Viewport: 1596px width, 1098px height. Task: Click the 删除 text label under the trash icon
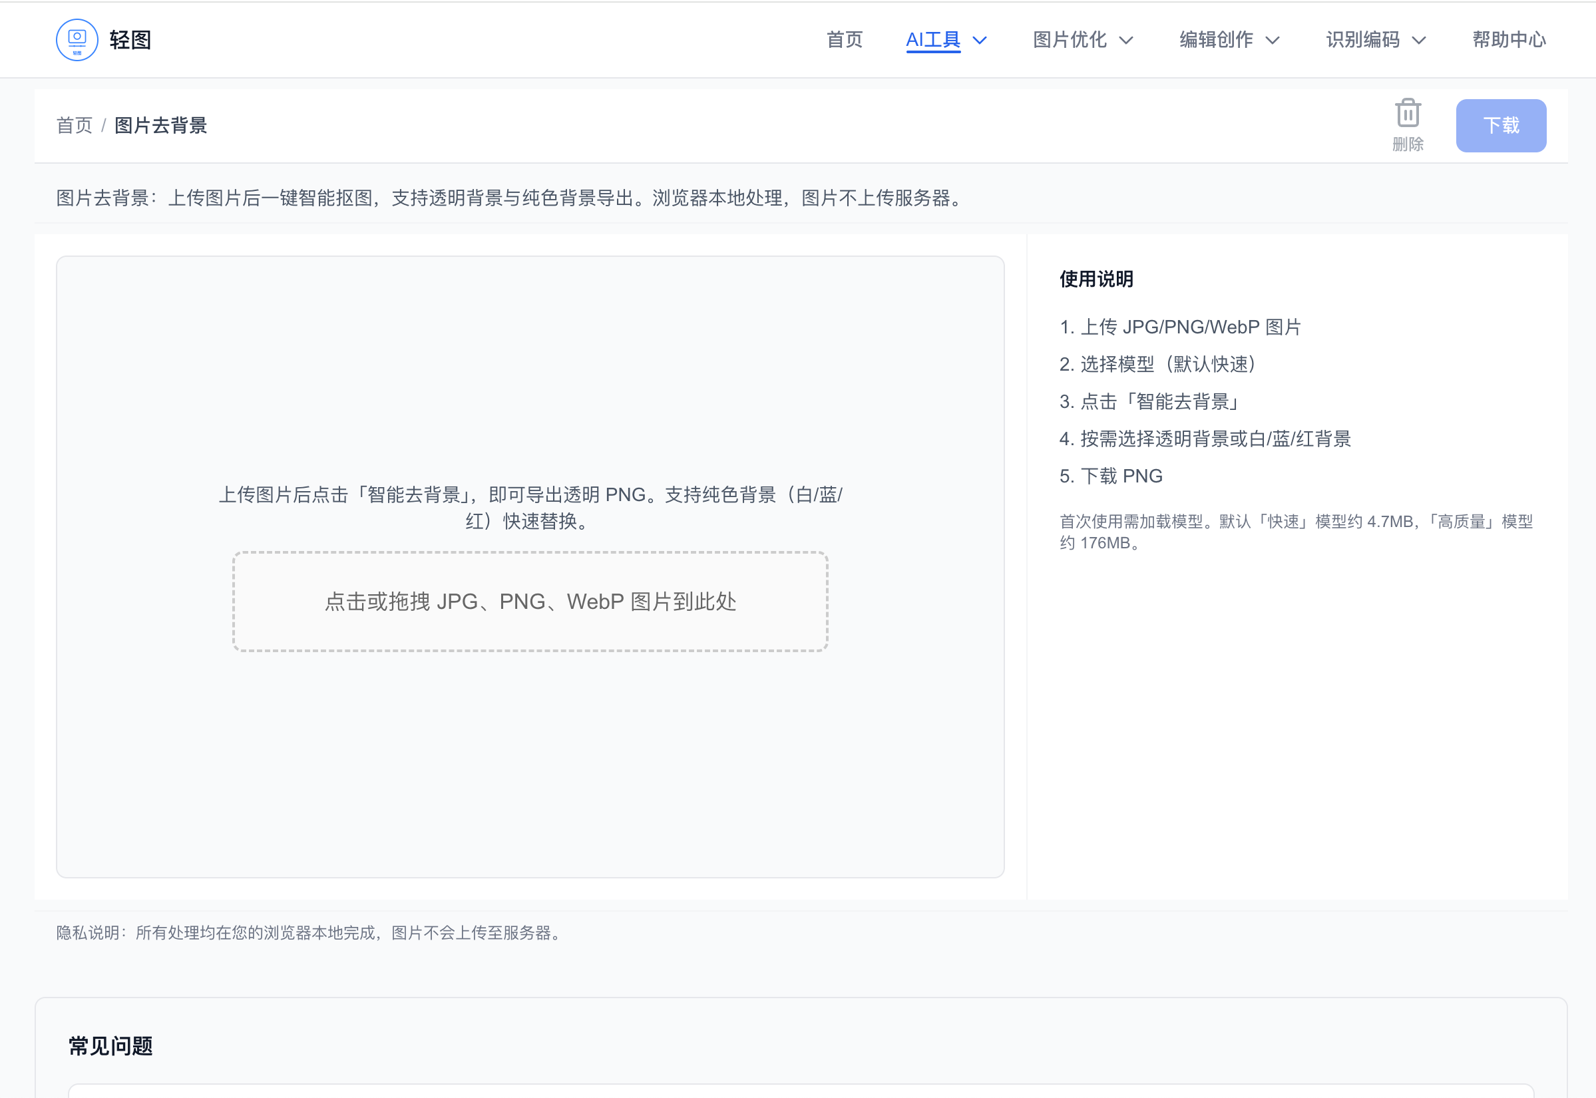coord(1408,145)
